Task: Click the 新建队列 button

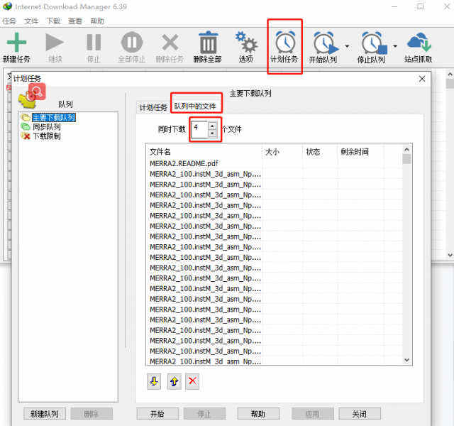Action: pos(45,414)
